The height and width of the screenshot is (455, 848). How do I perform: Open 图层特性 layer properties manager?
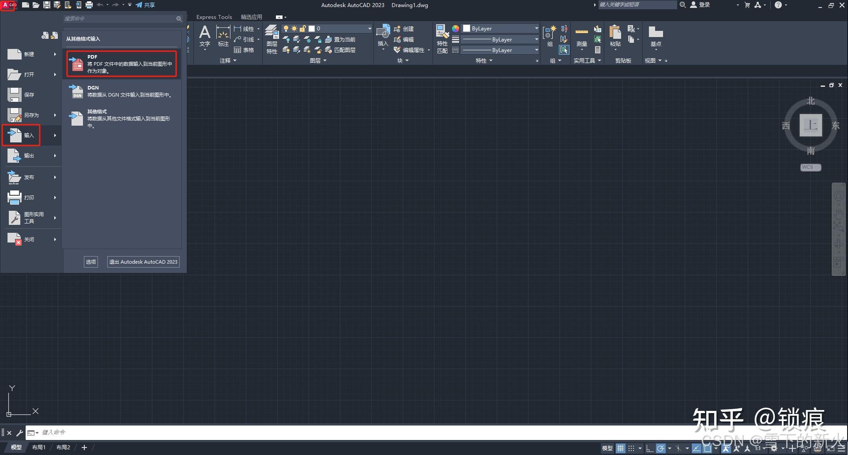coord(272,40)
